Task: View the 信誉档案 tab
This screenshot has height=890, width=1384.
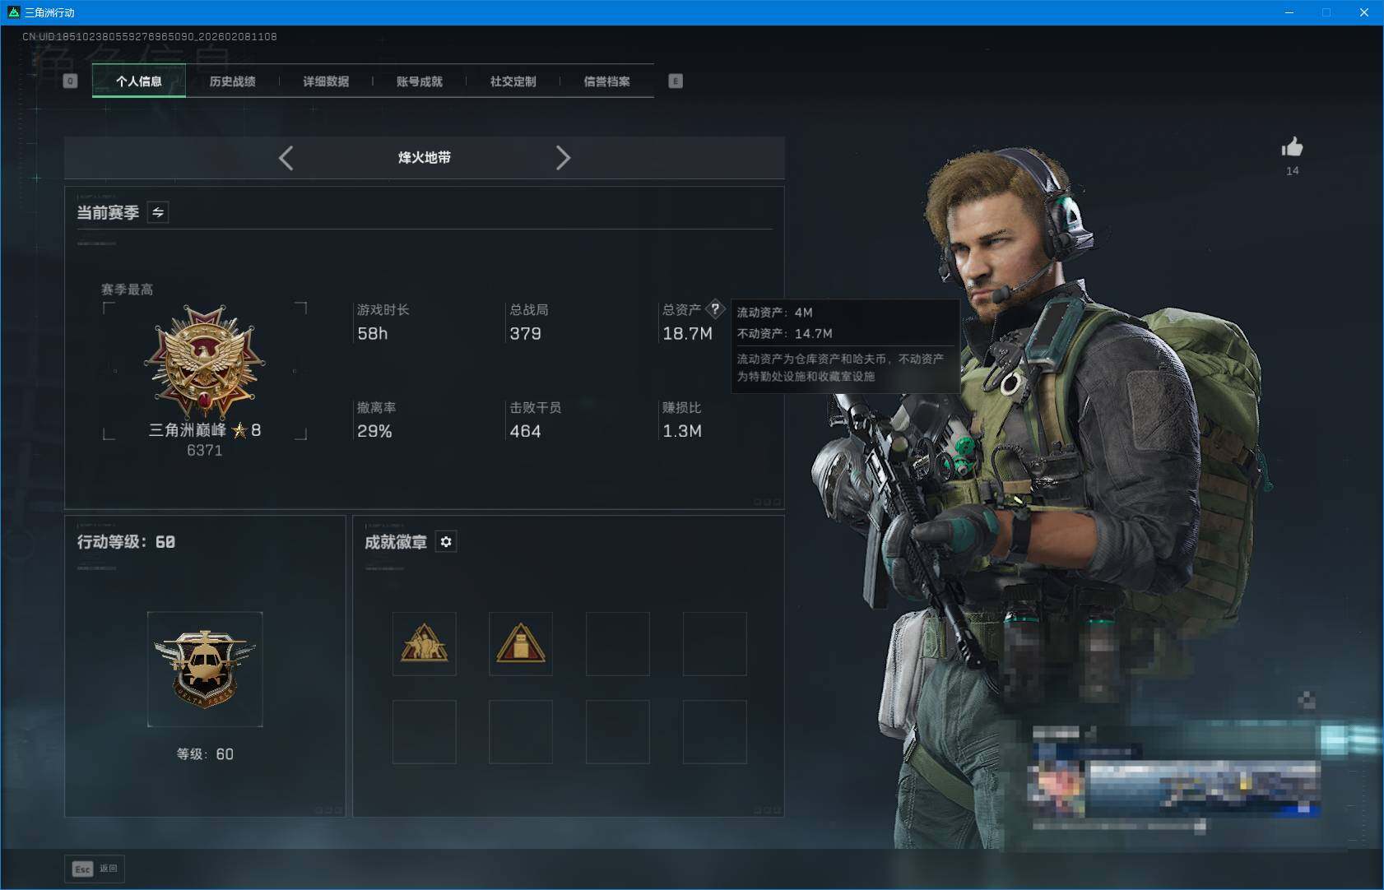Action: coord(607,81)
